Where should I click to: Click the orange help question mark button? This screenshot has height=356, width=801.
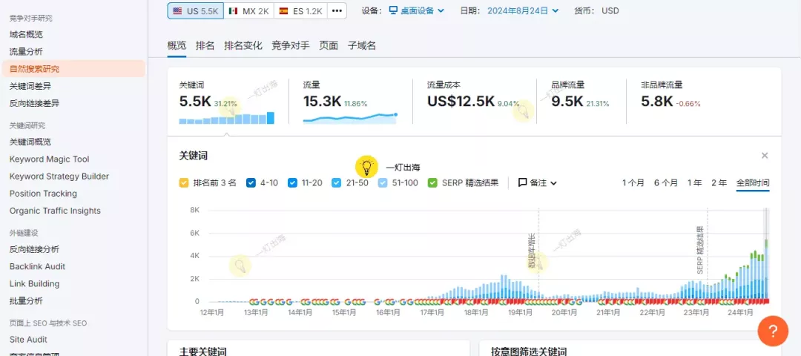(772, 330)
